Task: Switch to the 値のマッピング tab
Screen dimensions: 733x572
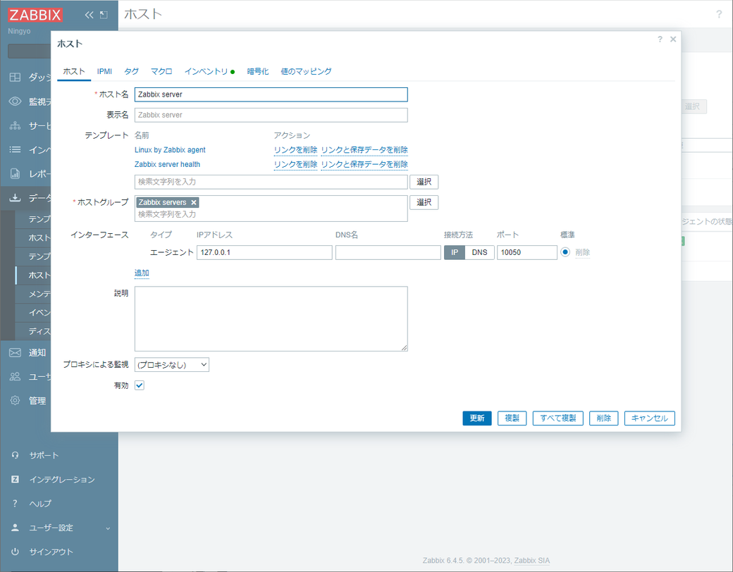Action: pyautogui.click(x=306, y=72)
